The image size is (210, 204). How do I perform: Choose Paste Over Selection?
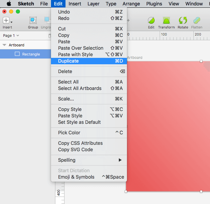pyautogui.click(x=89, y=48)
